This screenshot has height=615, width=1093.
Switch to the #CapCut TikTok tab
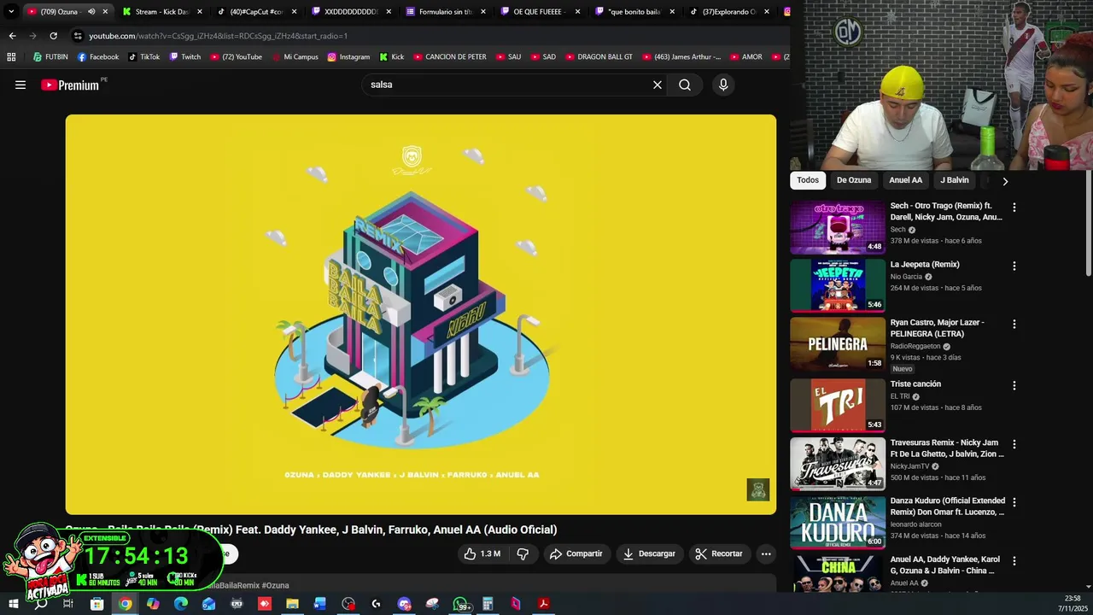tap(256, 11)
